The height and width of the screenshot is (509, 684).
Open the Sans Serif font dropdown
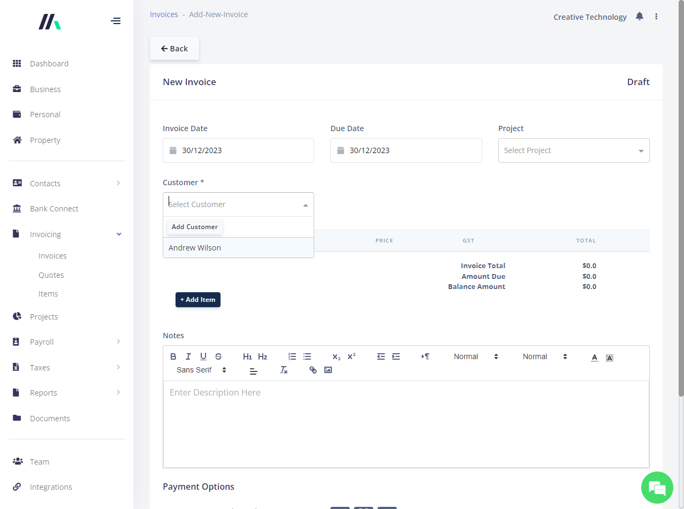click(x=201, y=370)
